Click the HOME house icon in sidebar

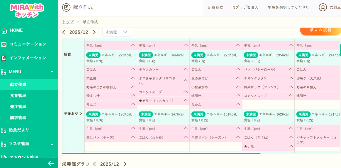click(4, 31)
